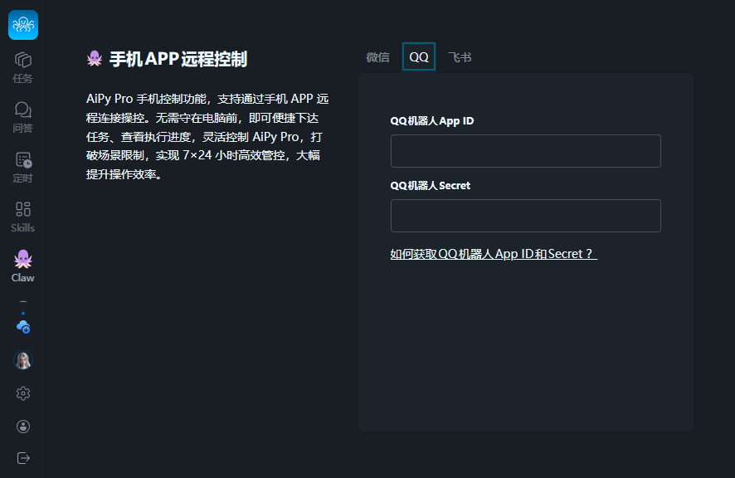Viewport: 735px width, 478px height.
Task: Click the account person icon
Action: click(x=23, y=427)
